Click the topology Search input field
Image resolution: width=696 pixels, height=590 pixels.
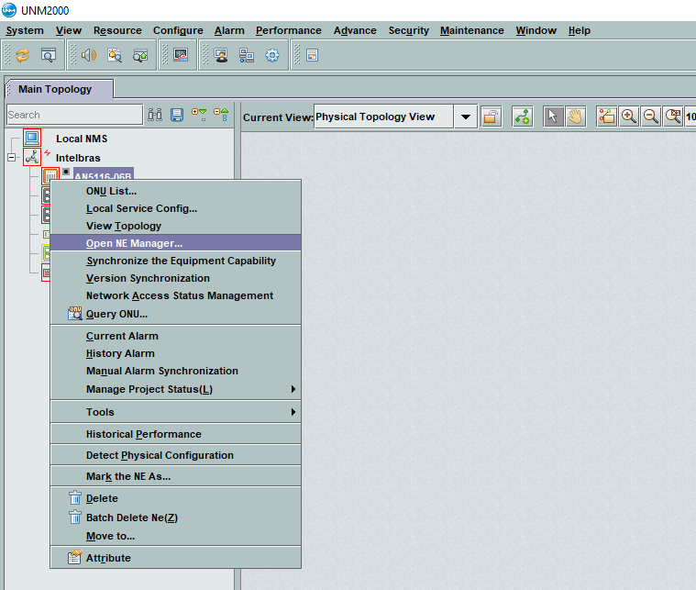click(74, 115)
